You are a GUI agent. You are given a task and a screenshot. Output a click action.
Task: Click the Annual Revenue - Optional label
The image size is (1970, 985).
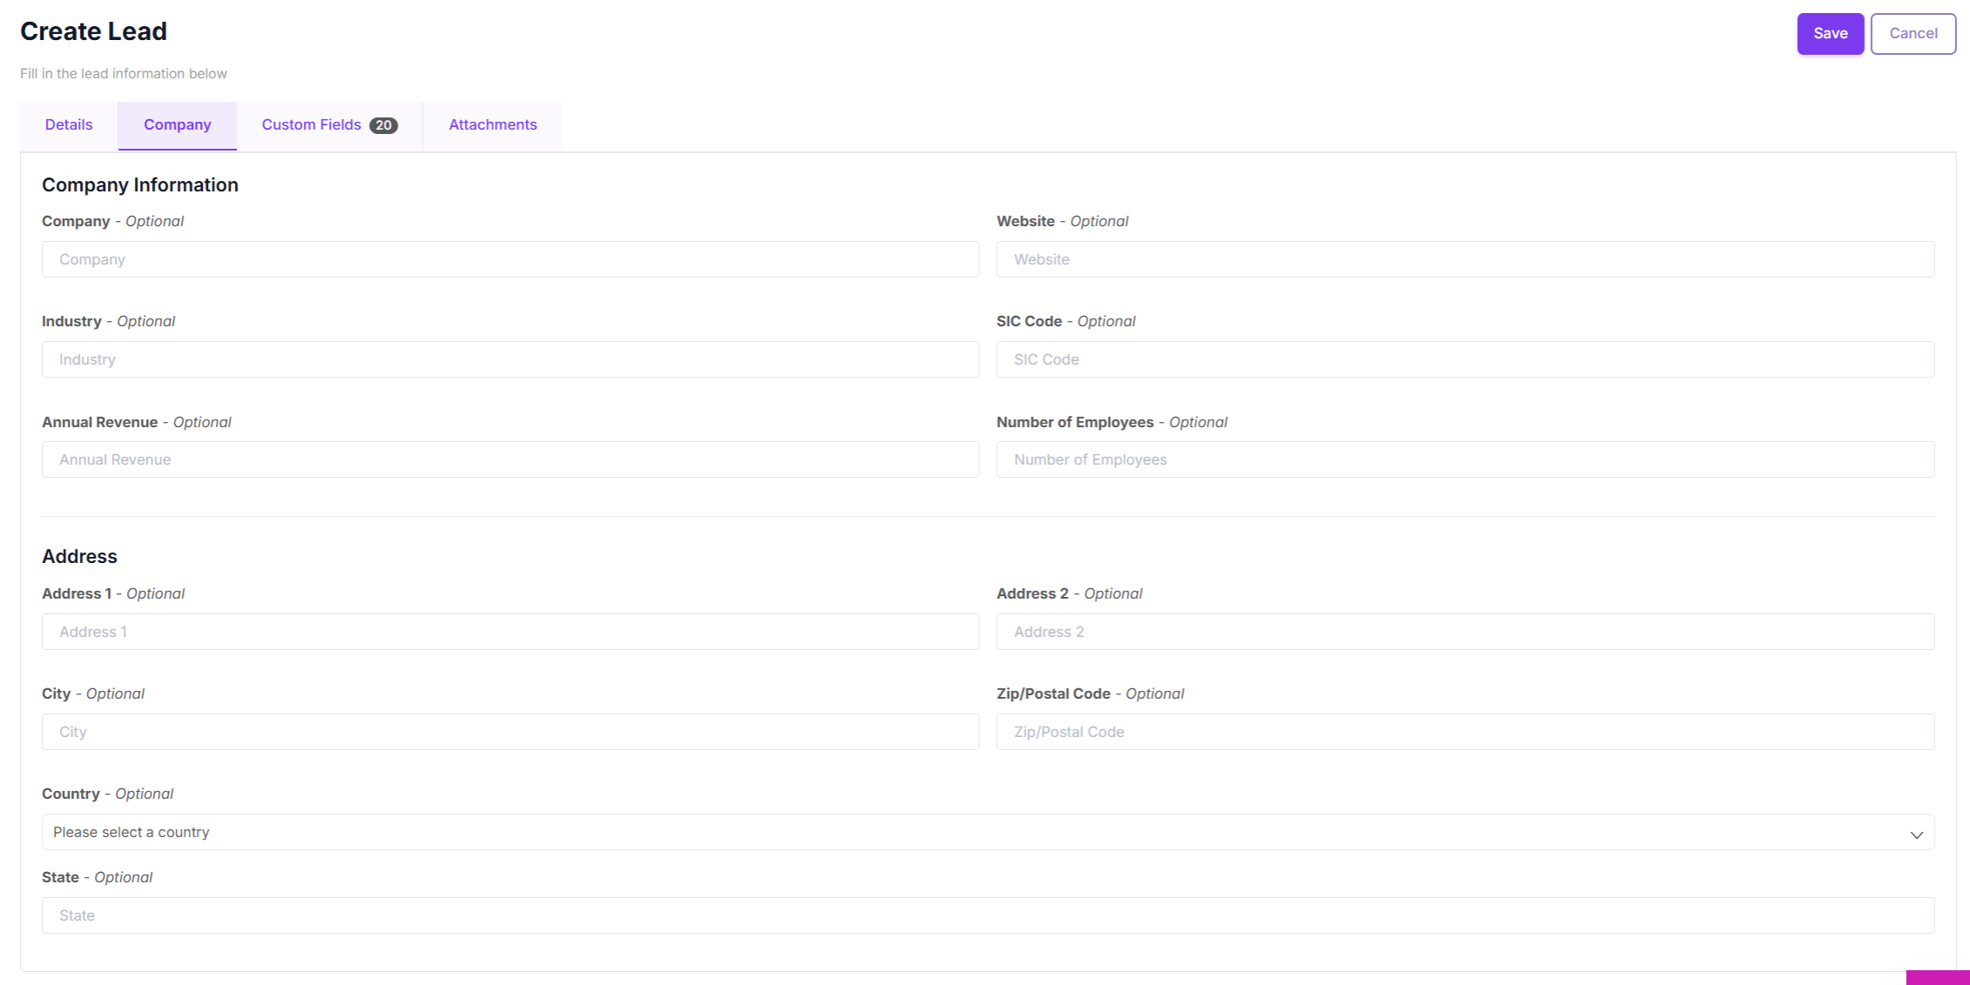pos(136,422)
